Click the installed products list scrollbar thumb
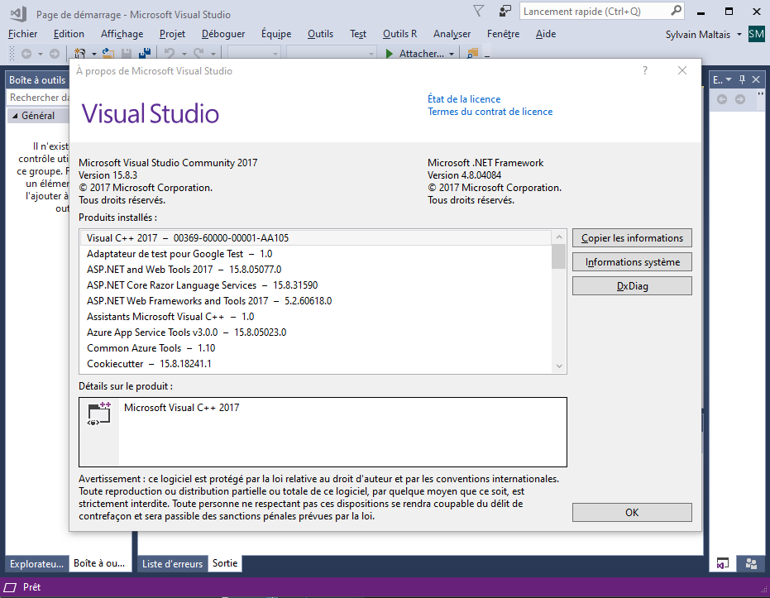Viewport: 770px width, 598px height. tap(558, 256)
